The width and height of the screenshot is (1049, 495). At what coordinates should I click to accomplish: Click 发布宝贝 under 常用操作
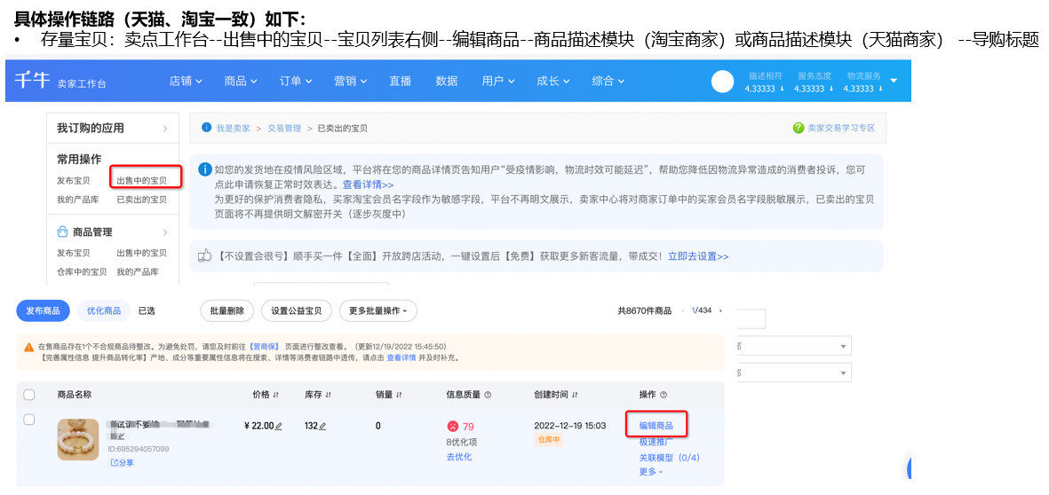pos(74,180)
